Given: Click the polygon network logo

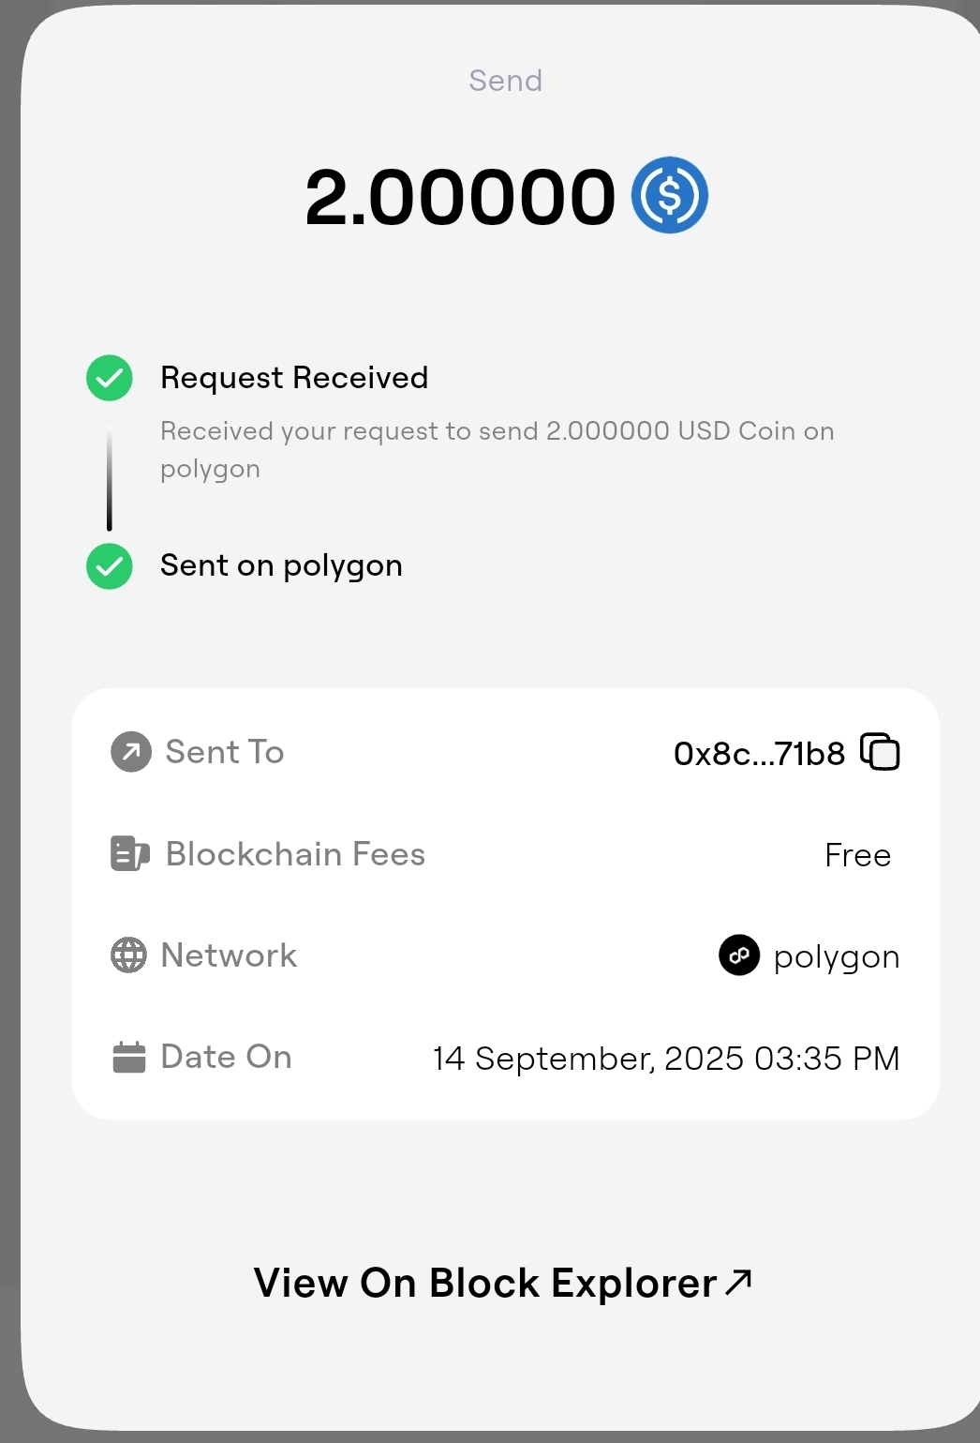Looking at the screenshot, I should (739, 955).
